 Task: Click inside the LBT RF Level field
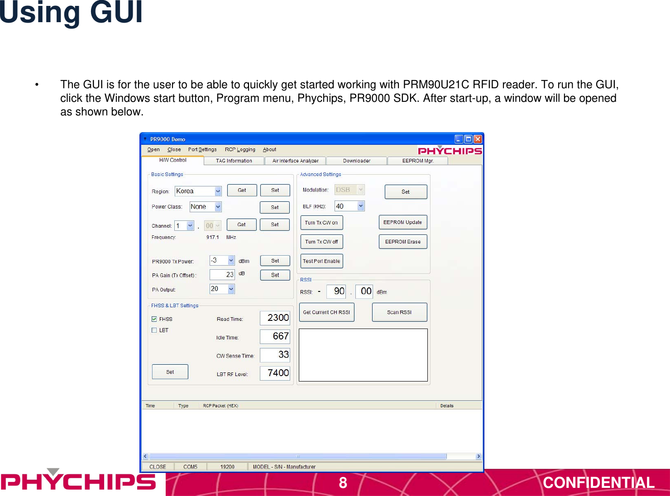(274, 373)
